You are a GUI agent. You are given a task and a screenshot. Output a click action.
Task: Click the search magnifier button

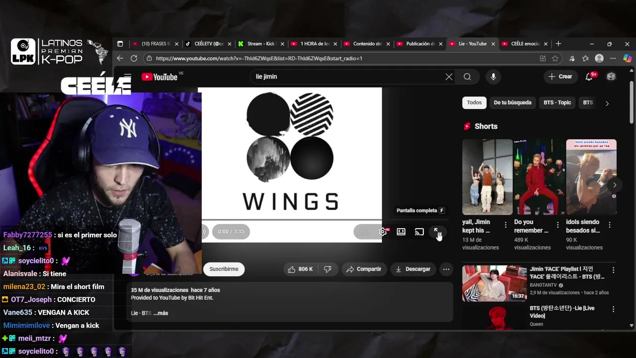point(467,77)
